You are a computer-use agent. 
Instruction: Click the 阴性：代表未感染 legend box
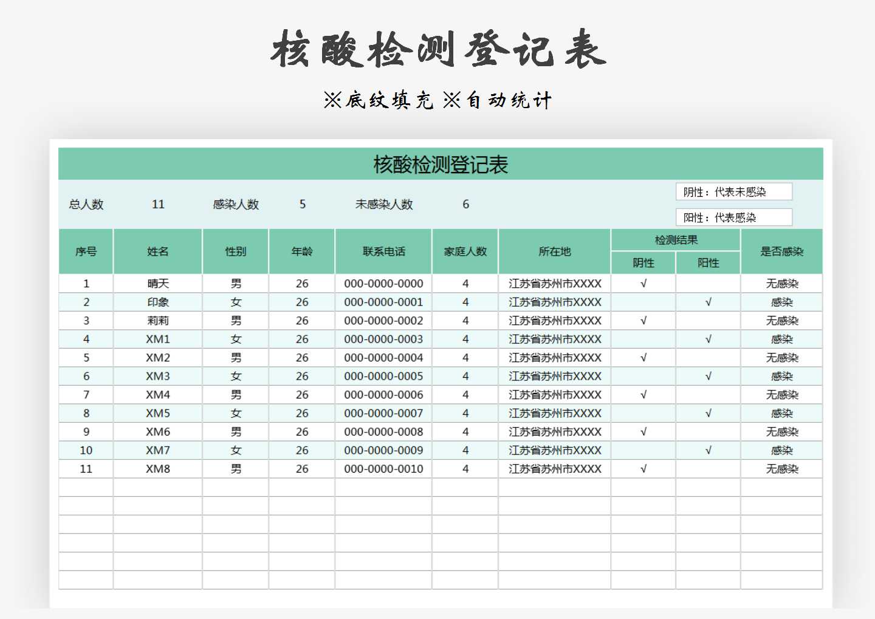[x=733, y=191]
